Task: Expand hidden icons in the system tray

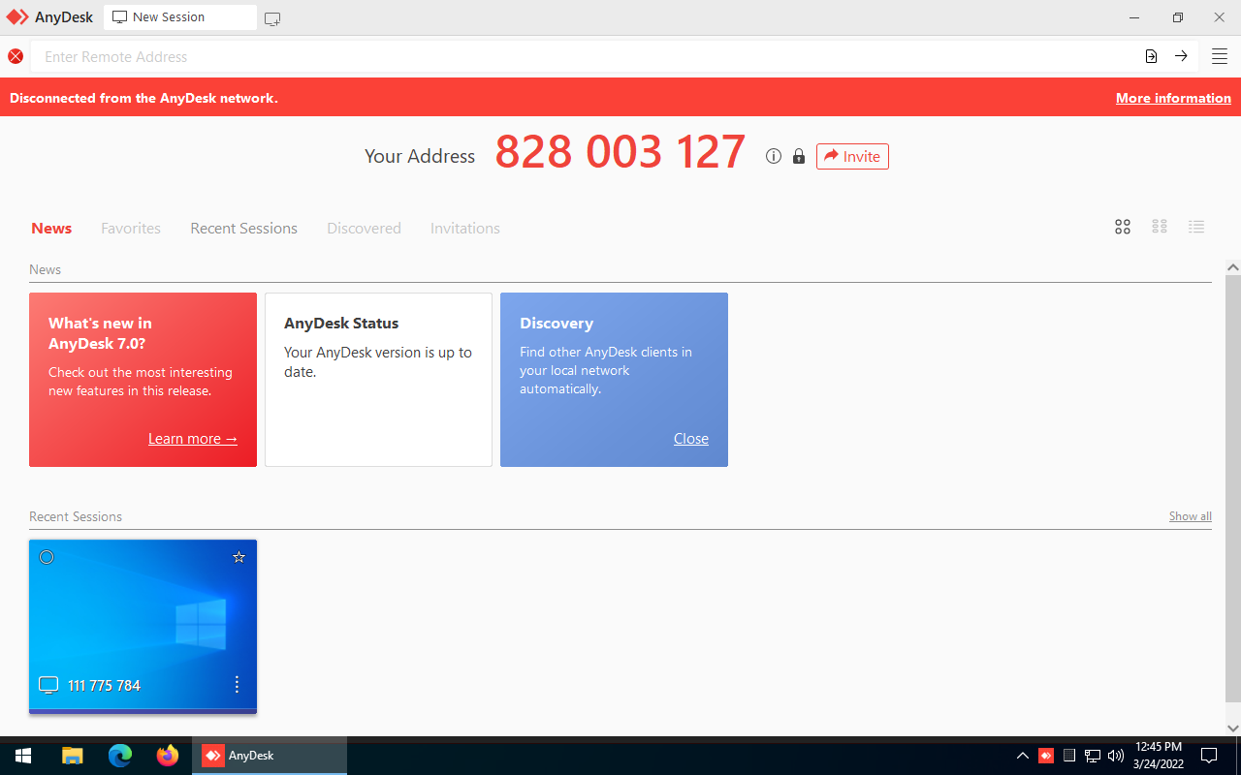Action: [1022, 756]
